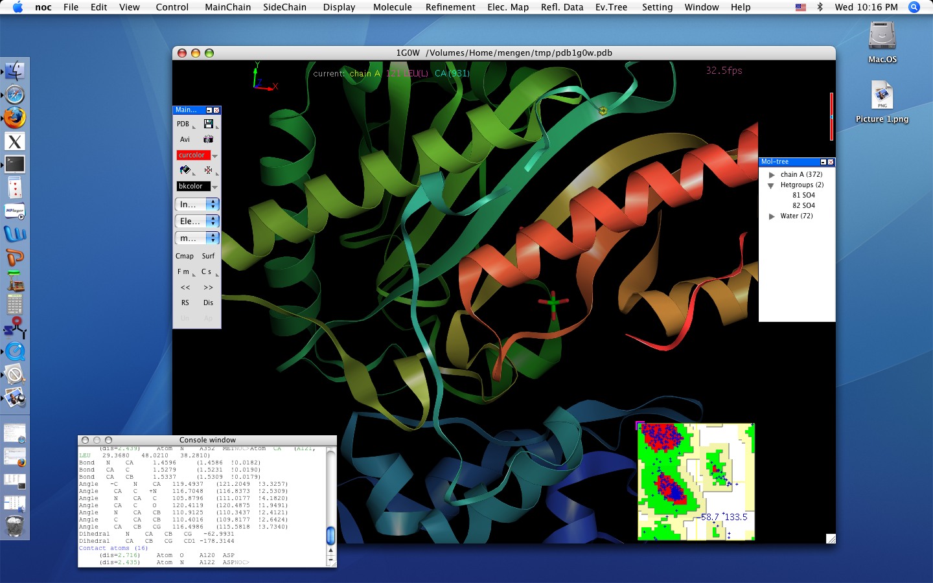The height and width of the screenshot is (583, 933).
Task: Click the red center-atom target icon
Action: (x=208, y=170)
